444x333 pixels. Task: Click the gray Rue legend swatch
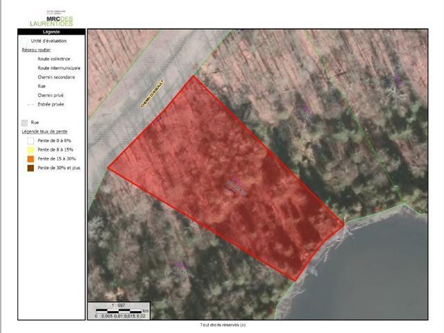tap(26, 121)
